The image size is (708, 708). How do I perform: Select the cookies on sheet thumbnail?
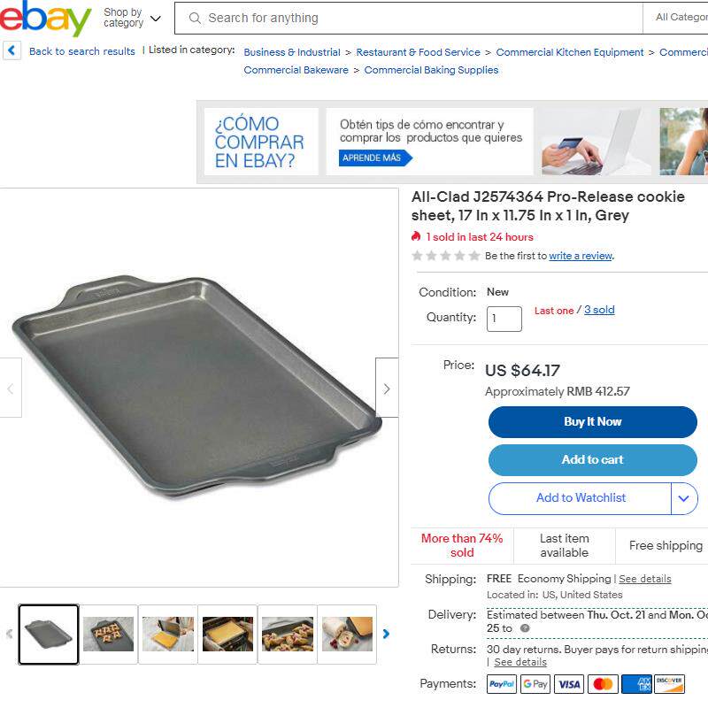point(108,634)
